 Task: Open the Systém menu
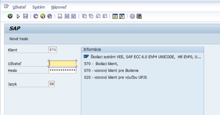[x=39, y=7]
